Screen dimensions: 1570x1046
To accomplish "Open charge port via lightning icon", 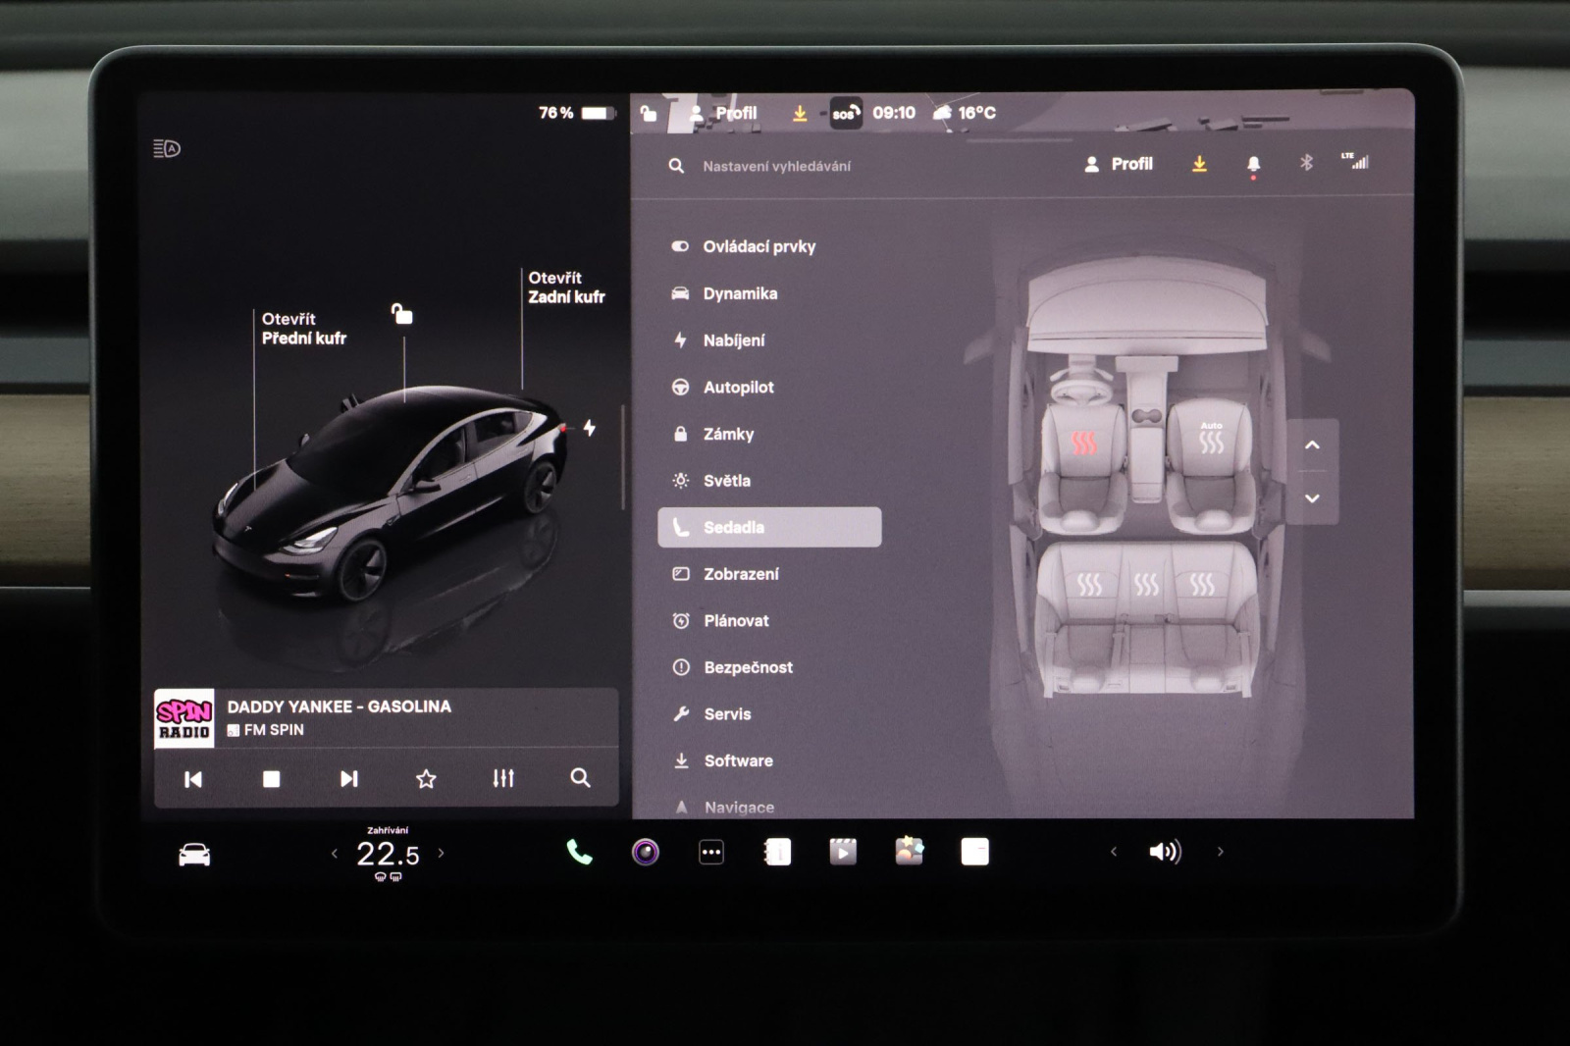I will coord(589,428).
